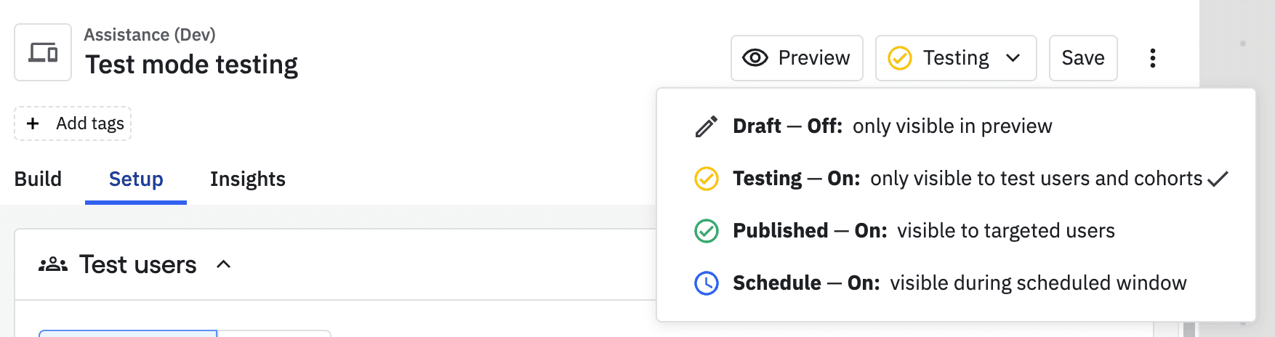This screenshot has width=1275, height=337.
Task: Click the Test users people icon
Action: 53,265
